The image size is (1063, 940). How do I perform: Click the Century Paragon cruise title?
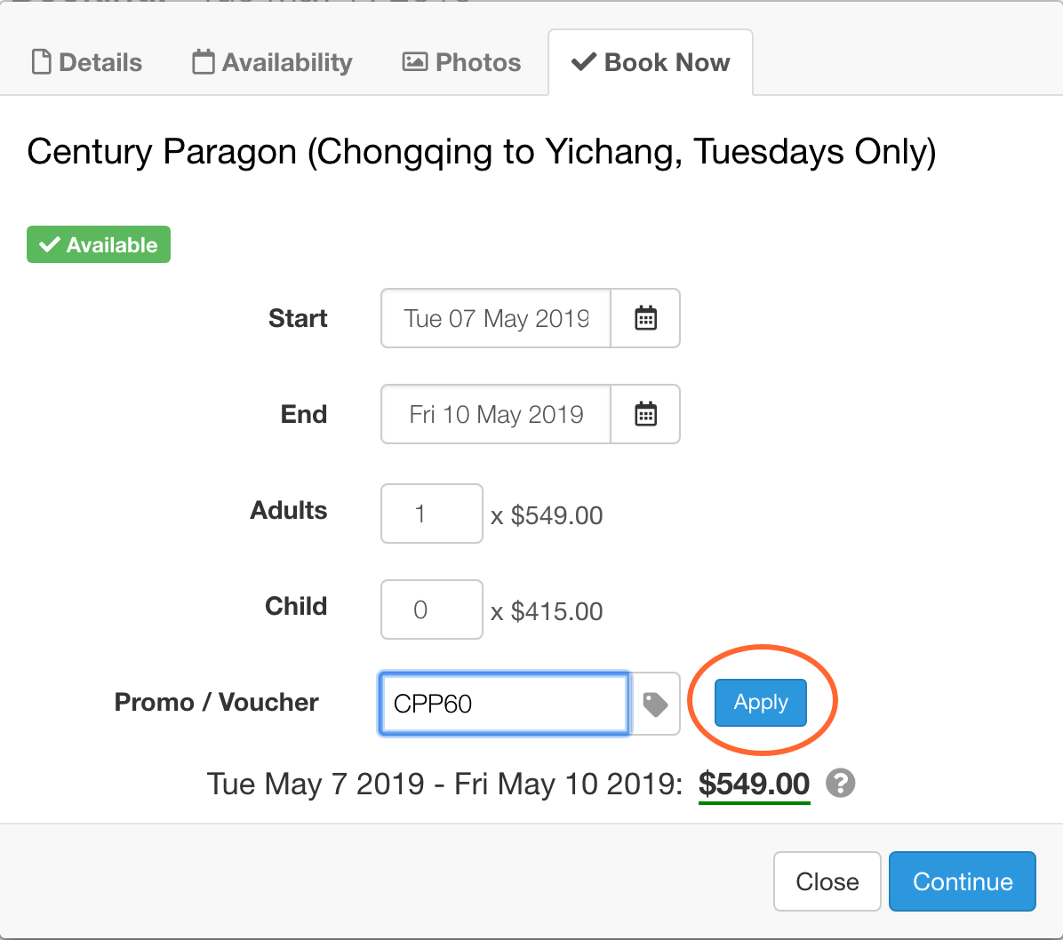[x=481, y=152]
